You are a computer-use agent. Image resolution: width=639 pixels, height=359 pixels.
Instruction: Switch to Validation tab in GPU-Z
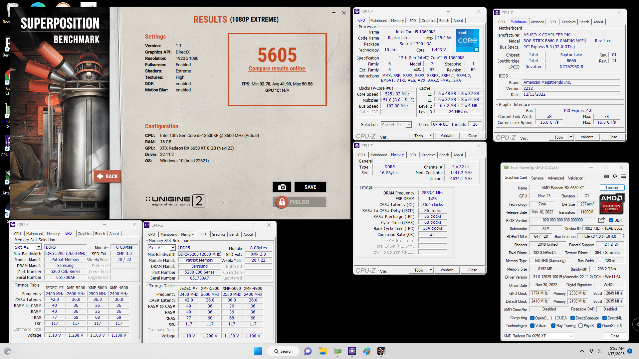[575, 178]
